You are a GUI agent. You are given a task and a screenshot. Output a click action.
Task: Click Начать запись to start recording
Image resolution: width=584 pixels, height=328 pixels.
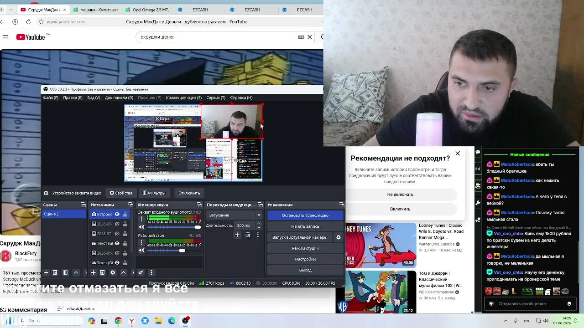click(305, 226)
